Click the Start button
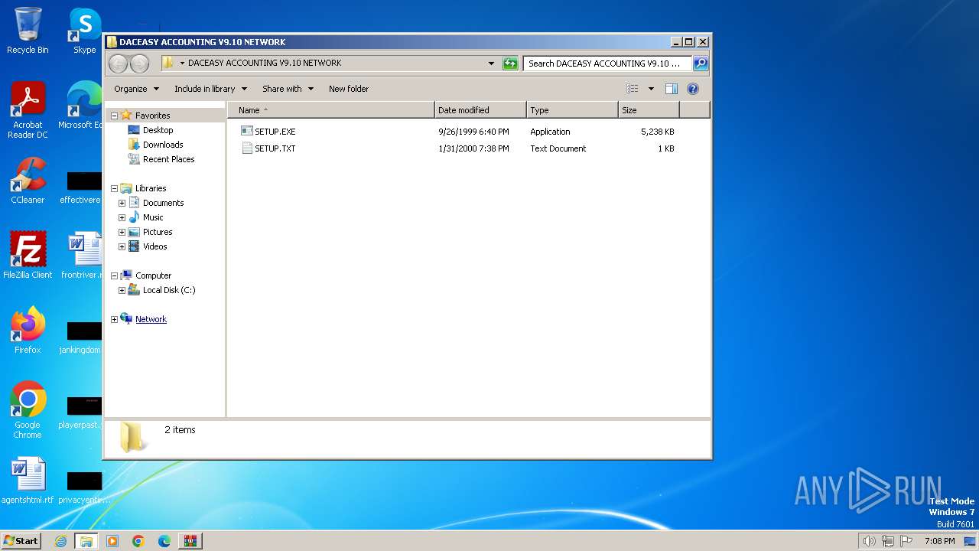The width and height of the screenshot is (979, 551). pyautogui.click(x=21, y=541)
